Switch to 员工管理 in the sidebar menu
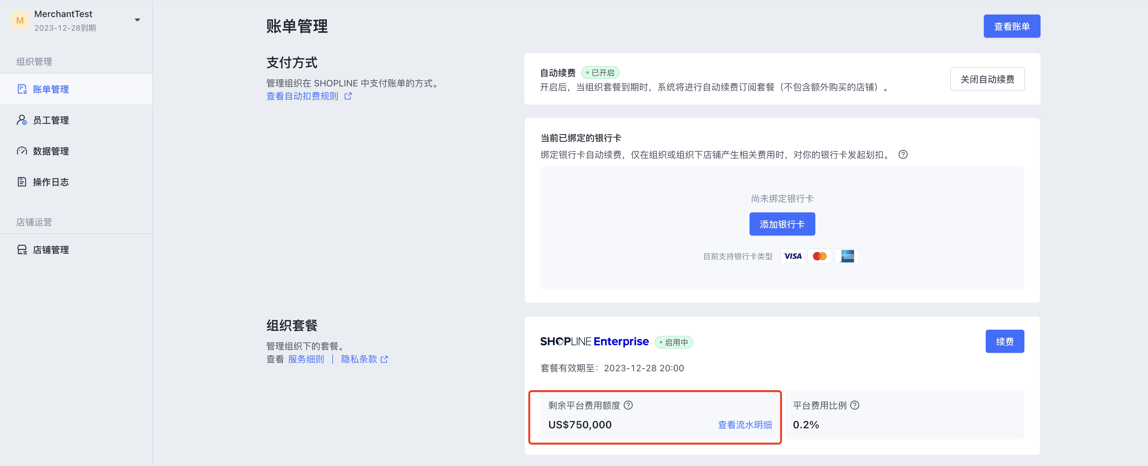Viewport: 1148px width, 466px height. click(x=51, y=120)
